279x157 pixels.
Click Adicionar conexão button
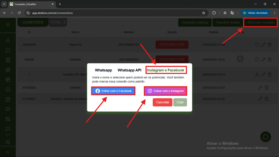(x=260, y=23)
